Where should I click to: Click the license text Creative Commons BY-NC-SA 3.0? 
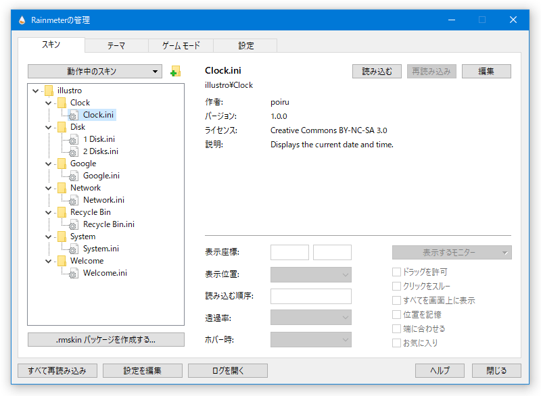(329, 130)
